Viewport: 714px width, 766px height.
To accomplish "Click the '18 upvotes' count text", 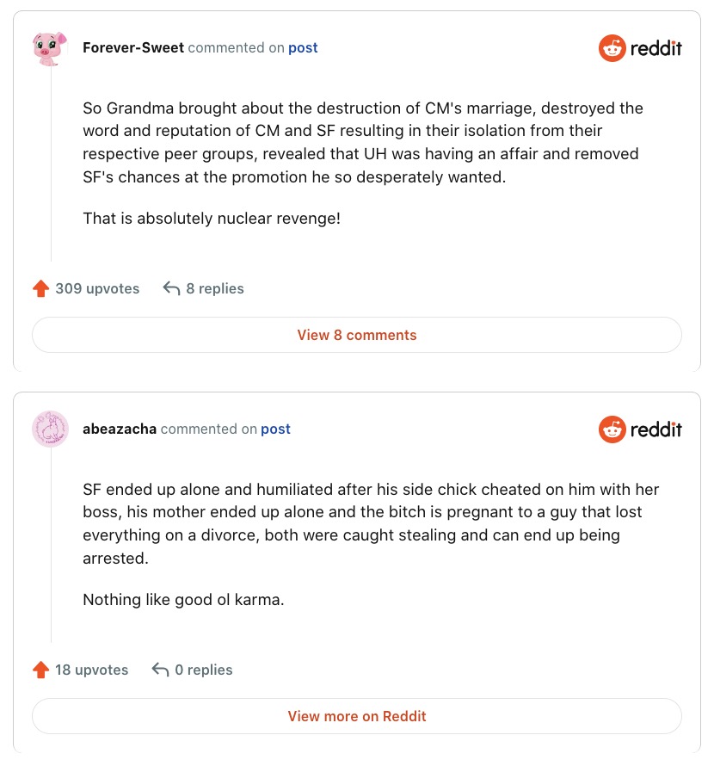I will click(x=91, y=670).
